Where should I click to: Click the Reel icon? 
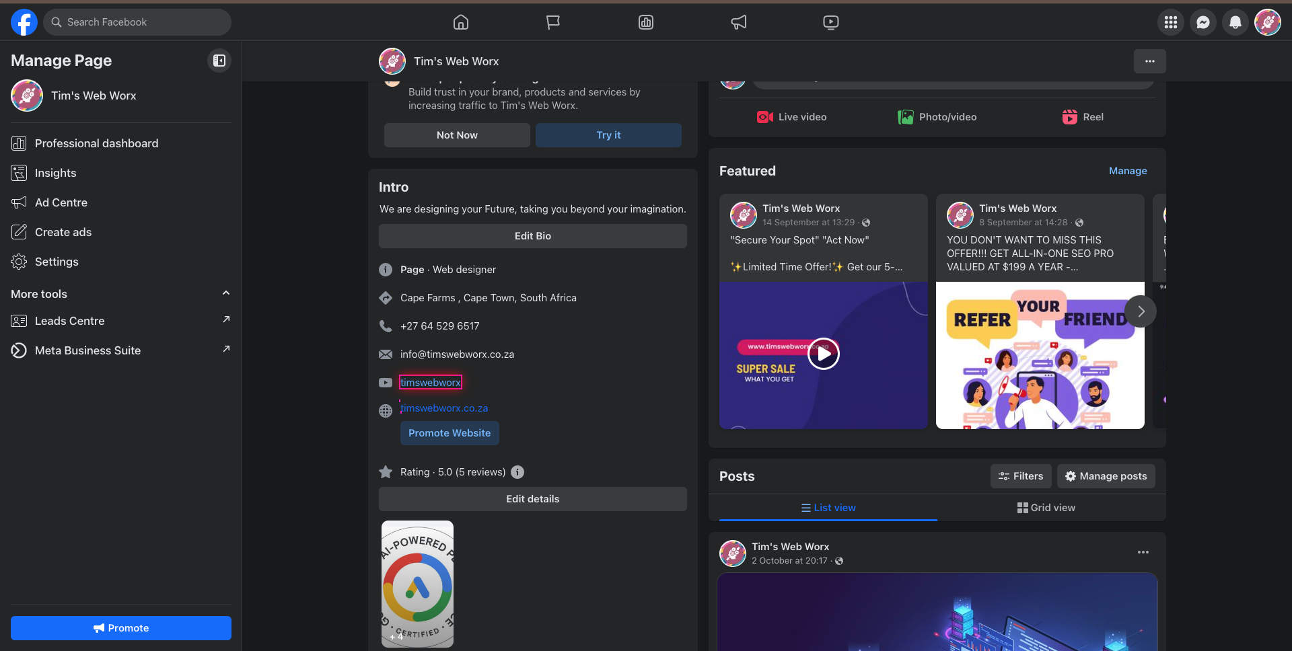click(1070, 117)
